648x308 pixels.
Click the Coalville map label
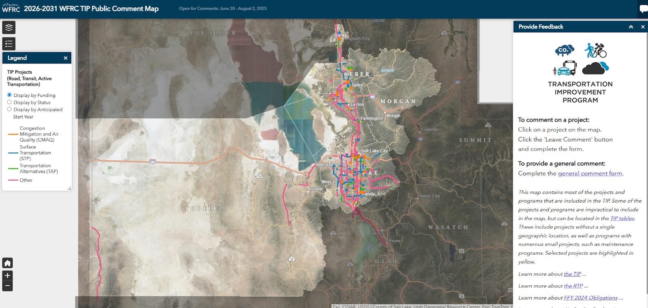[x=430, y=130]
